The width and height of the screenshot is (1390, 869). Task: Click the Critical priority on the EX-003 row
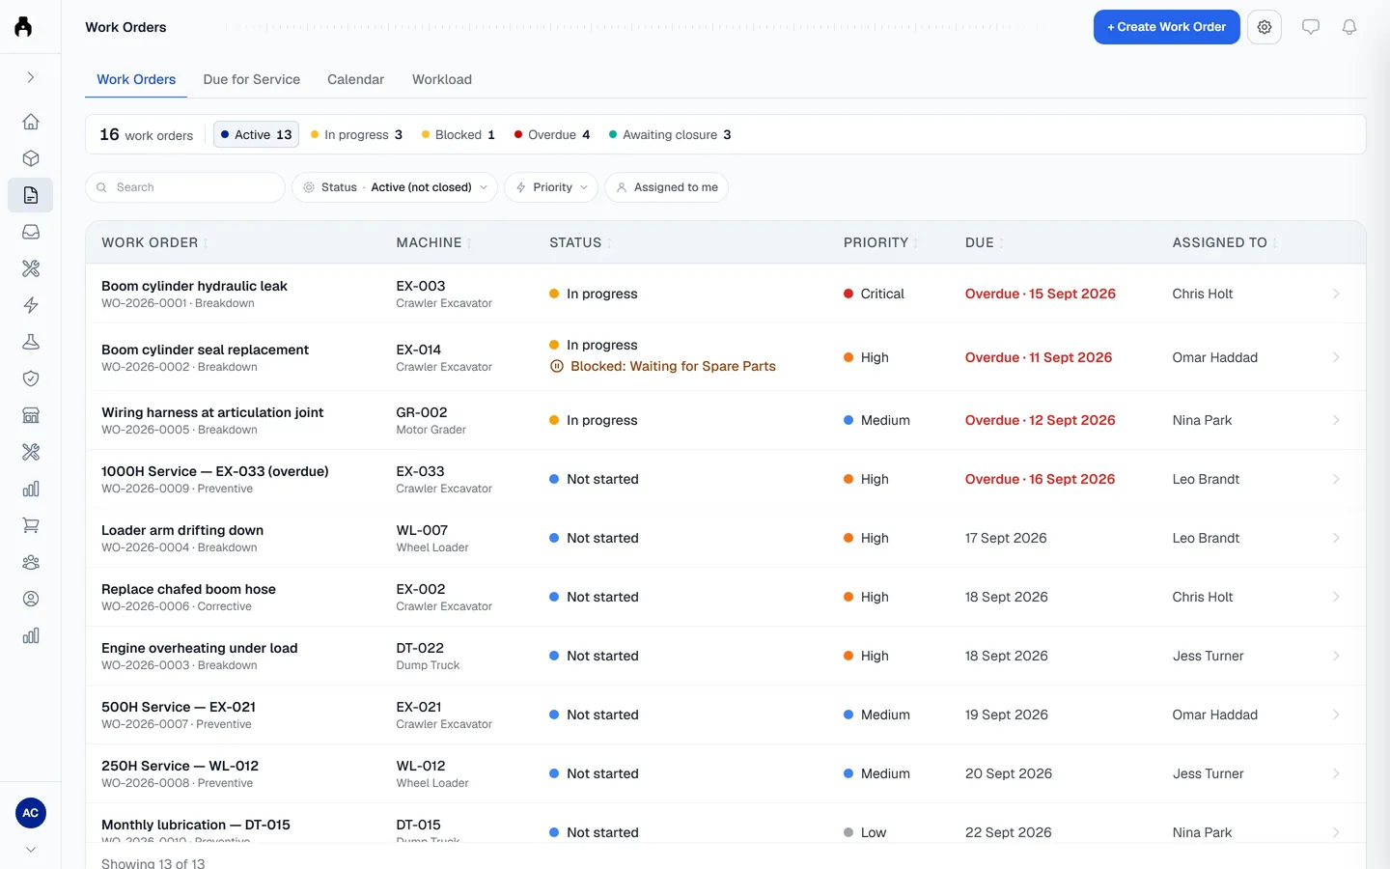click(x=875, y=294)
